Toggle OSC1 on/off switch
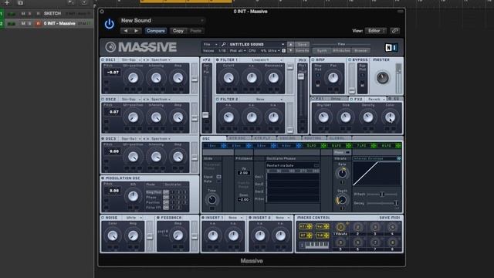Image resolution: width=494 pixels, height=278 pixels. 103,59
